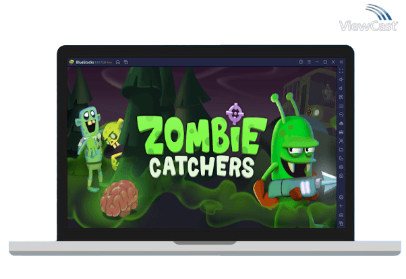Click the Zombie Catchers title logo
Viewport: 406px width, 279px height.
point(202,146)
